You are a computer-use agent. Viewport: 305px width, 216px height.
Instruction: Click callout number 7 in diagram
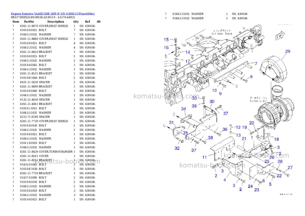(256, 63)
